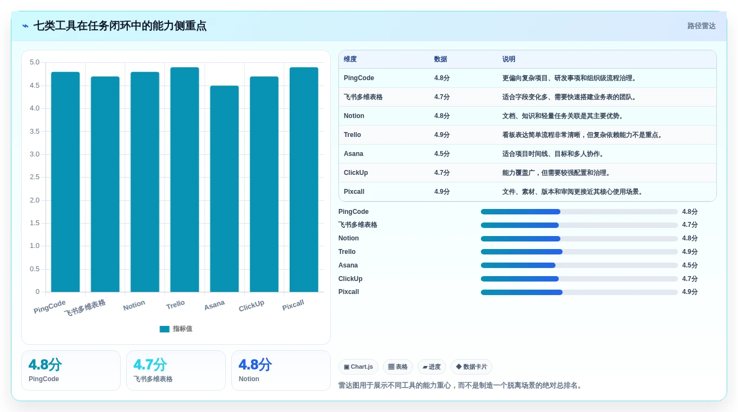Click the Notion bar in chart

(145, 182)
